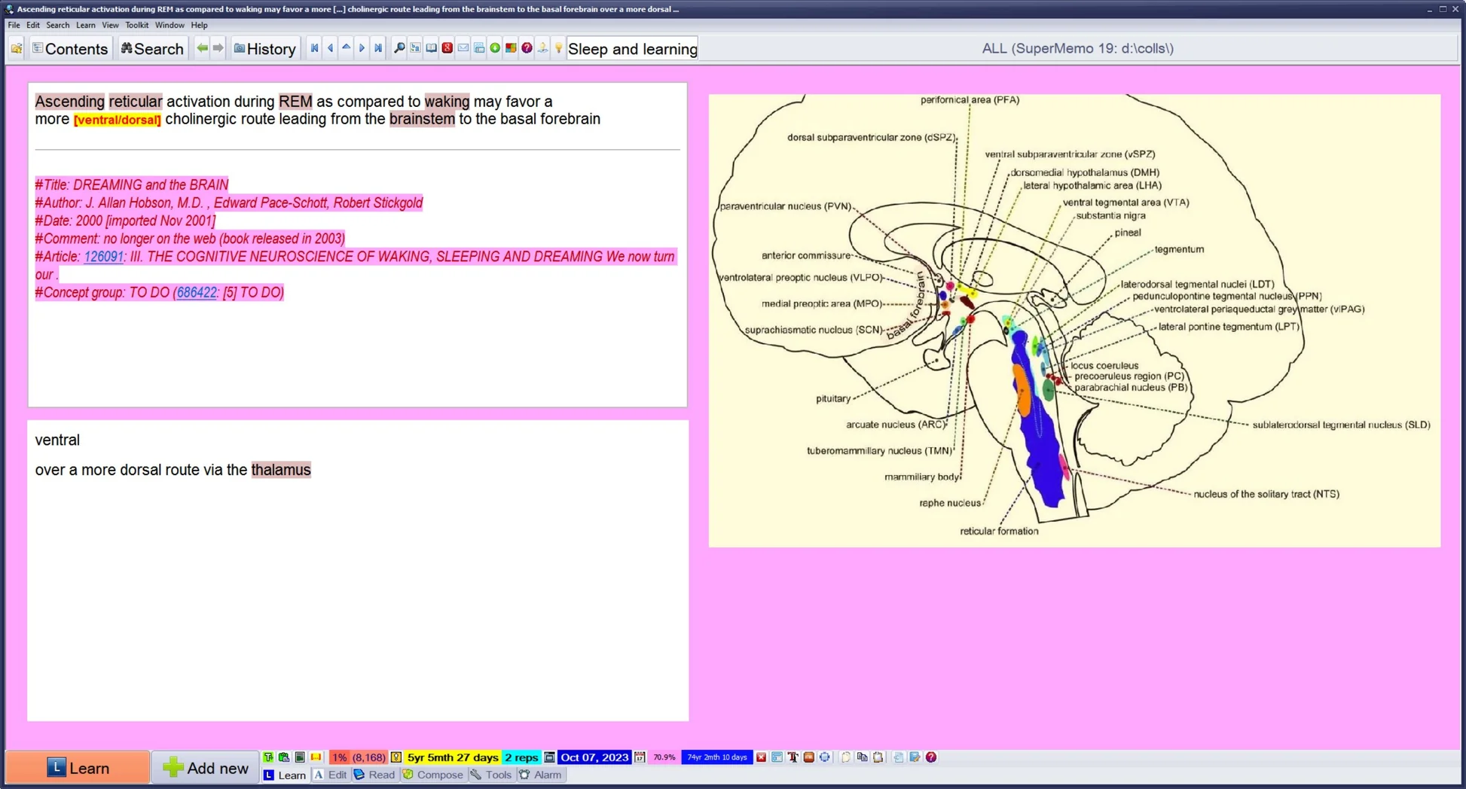Click inside the Sleep and learning title field

pyautogui.click(x=632, y=48)
